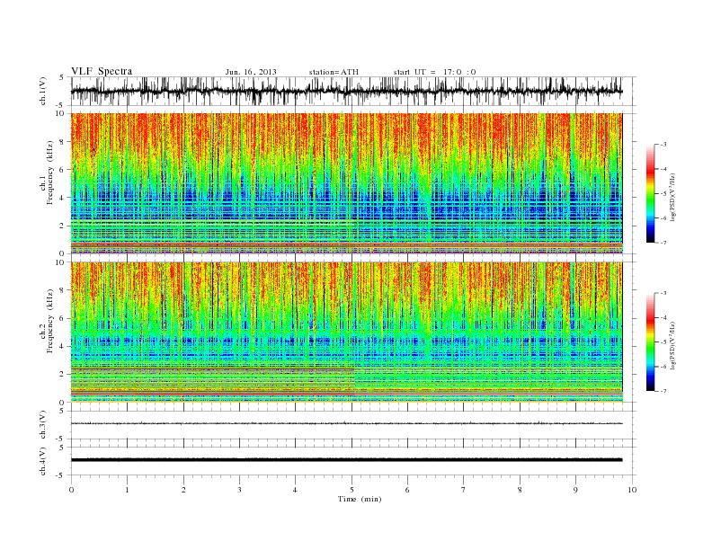Viewport: 712px width, 550px height.
Task: Click the ch.2 spectrogram panel
Action: (x=346, y=333)
